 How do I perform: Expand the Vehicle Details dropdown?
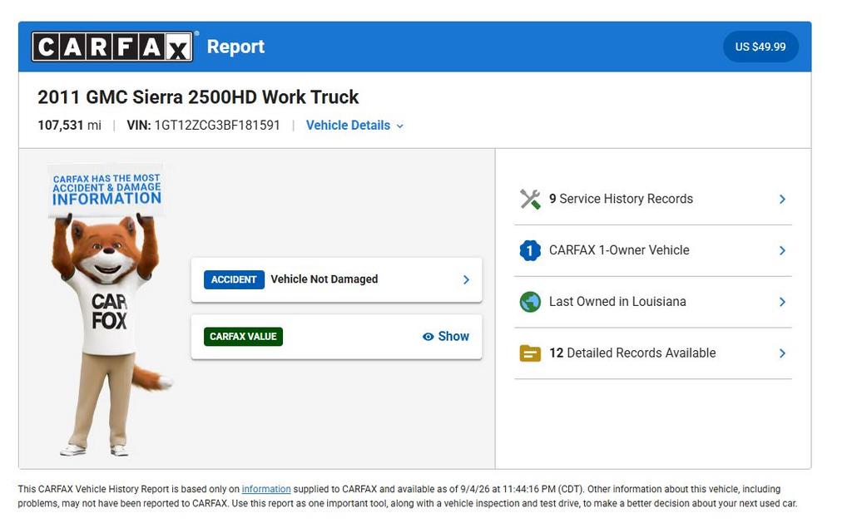(354, 126)
